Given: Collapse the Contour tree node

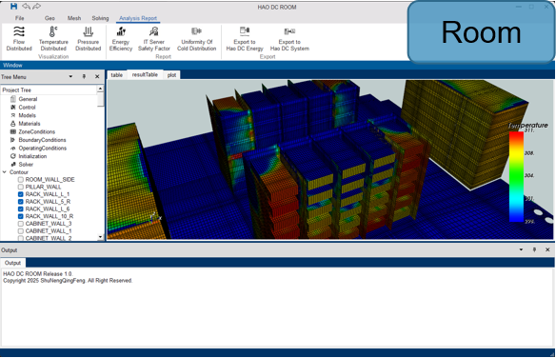Looking at the screenshot, I should (x=4, y=172).
